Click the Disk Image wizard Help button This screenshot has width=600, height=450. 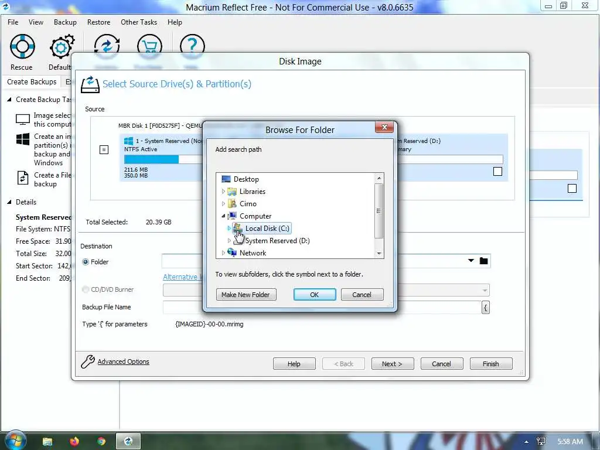coord(294,363)
